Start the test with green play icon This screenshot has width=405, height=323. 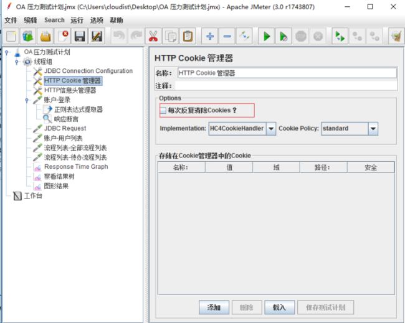point(267,36)
